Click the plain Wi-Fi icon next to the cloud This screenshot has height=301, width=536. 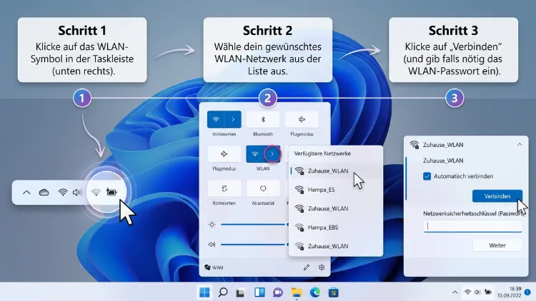pyautogui.click(x=63, y=193)
